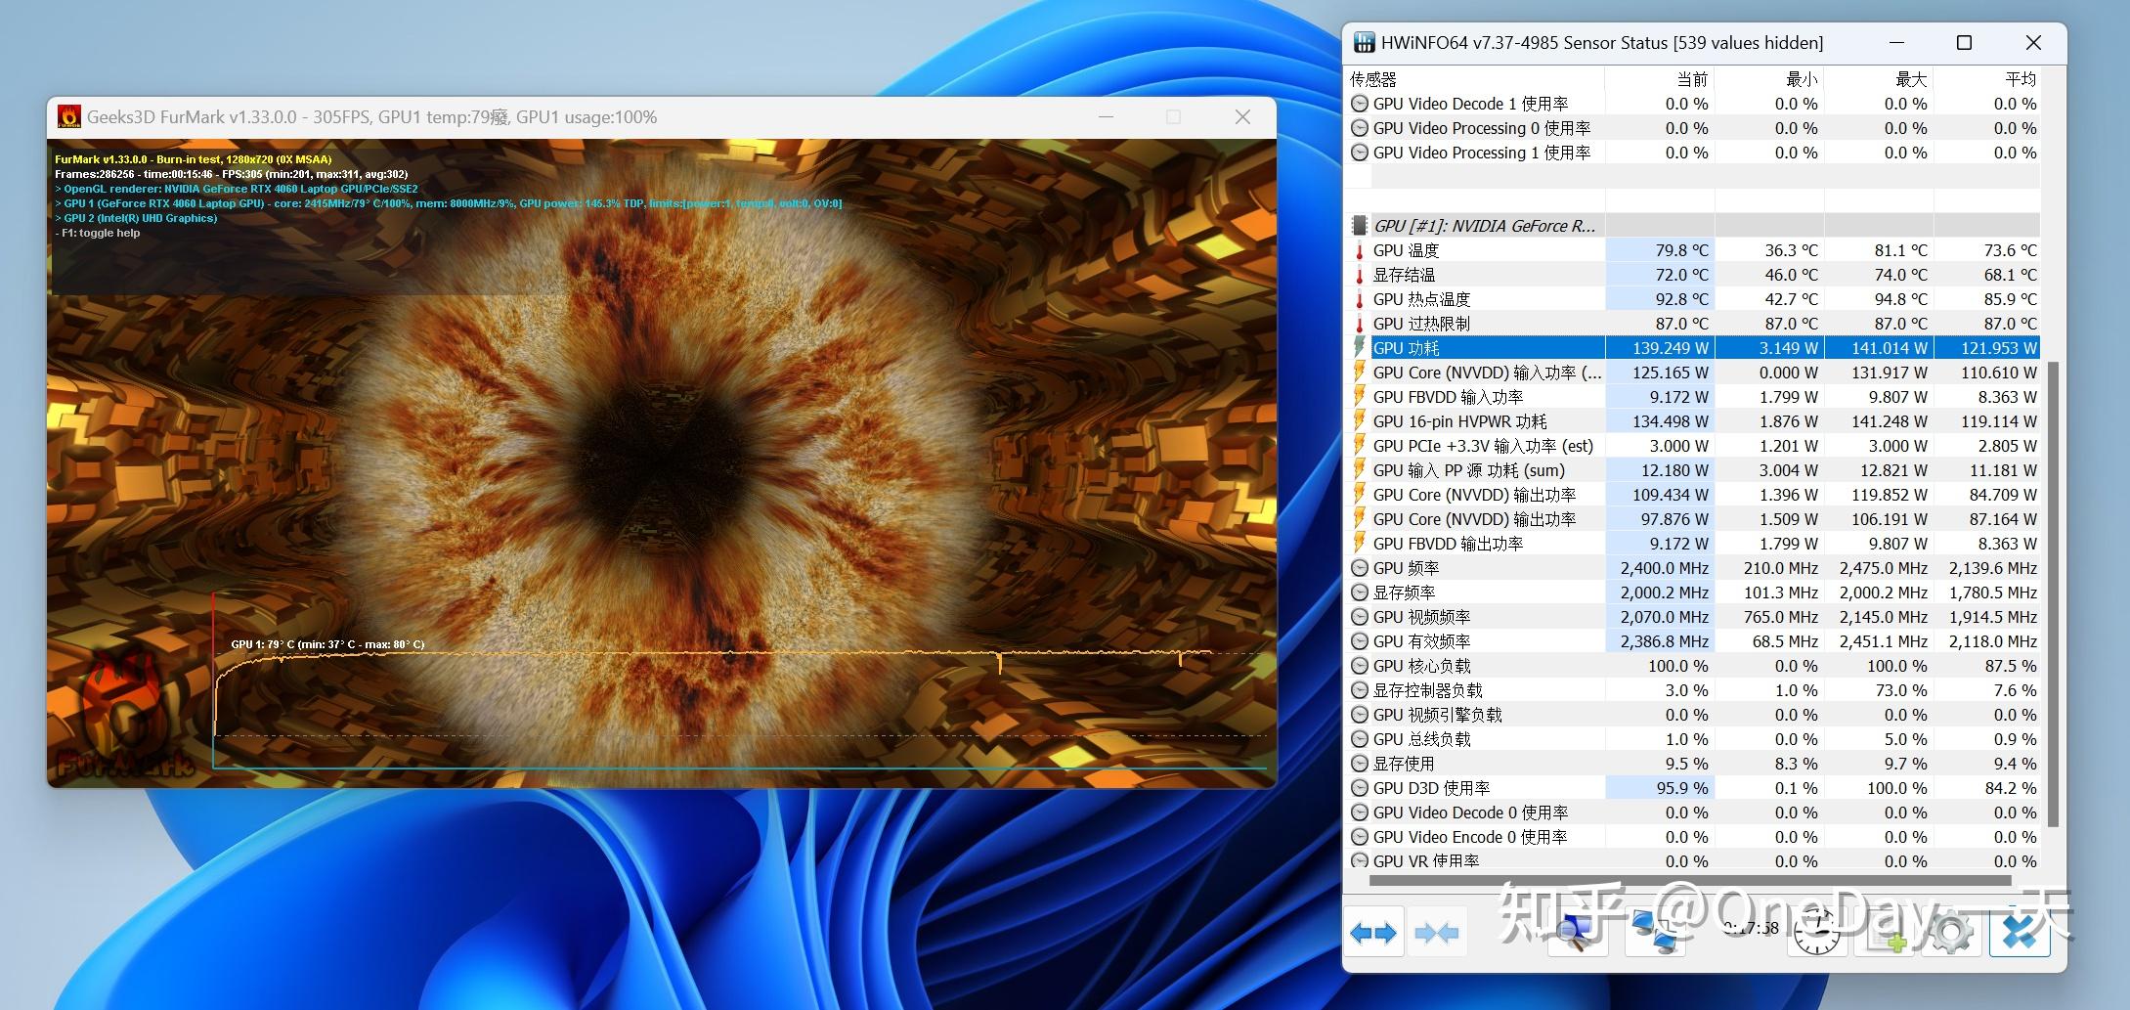This screenshot has width=2130, height=1010.
Task: Click the FurMark logo in the title bar
Action: pyautogui.click(x=71, y=116)
